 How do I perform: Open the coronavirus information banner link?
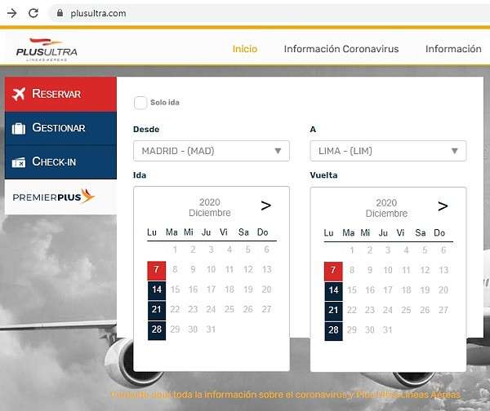(x=285, y=395)
